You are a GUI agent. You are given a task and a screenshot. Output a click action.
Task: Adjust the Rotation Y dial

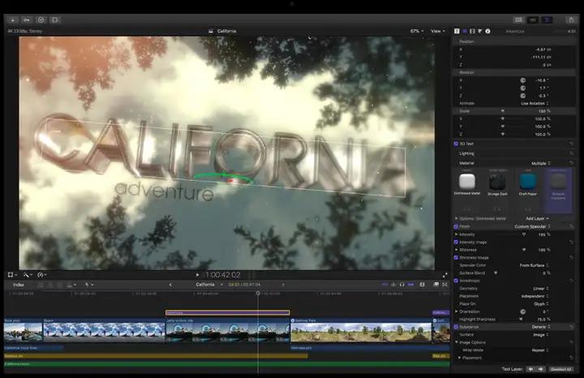pos(523,88)
